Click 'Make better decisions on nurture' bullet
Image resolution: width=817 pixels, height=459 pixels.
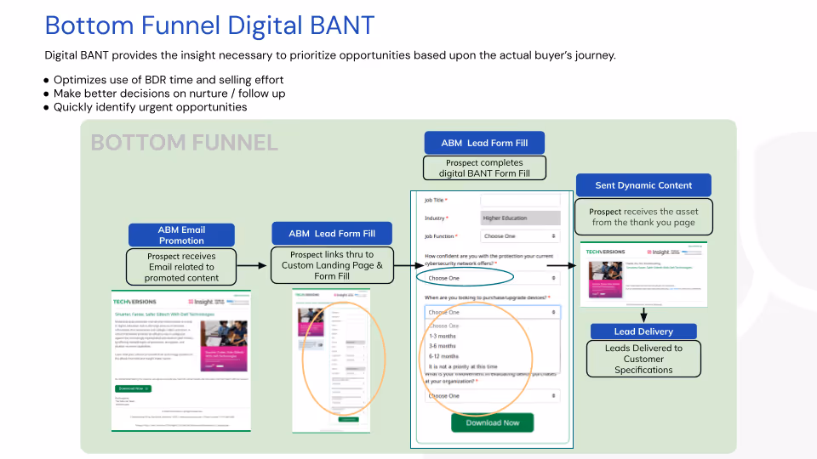(169, 93)
